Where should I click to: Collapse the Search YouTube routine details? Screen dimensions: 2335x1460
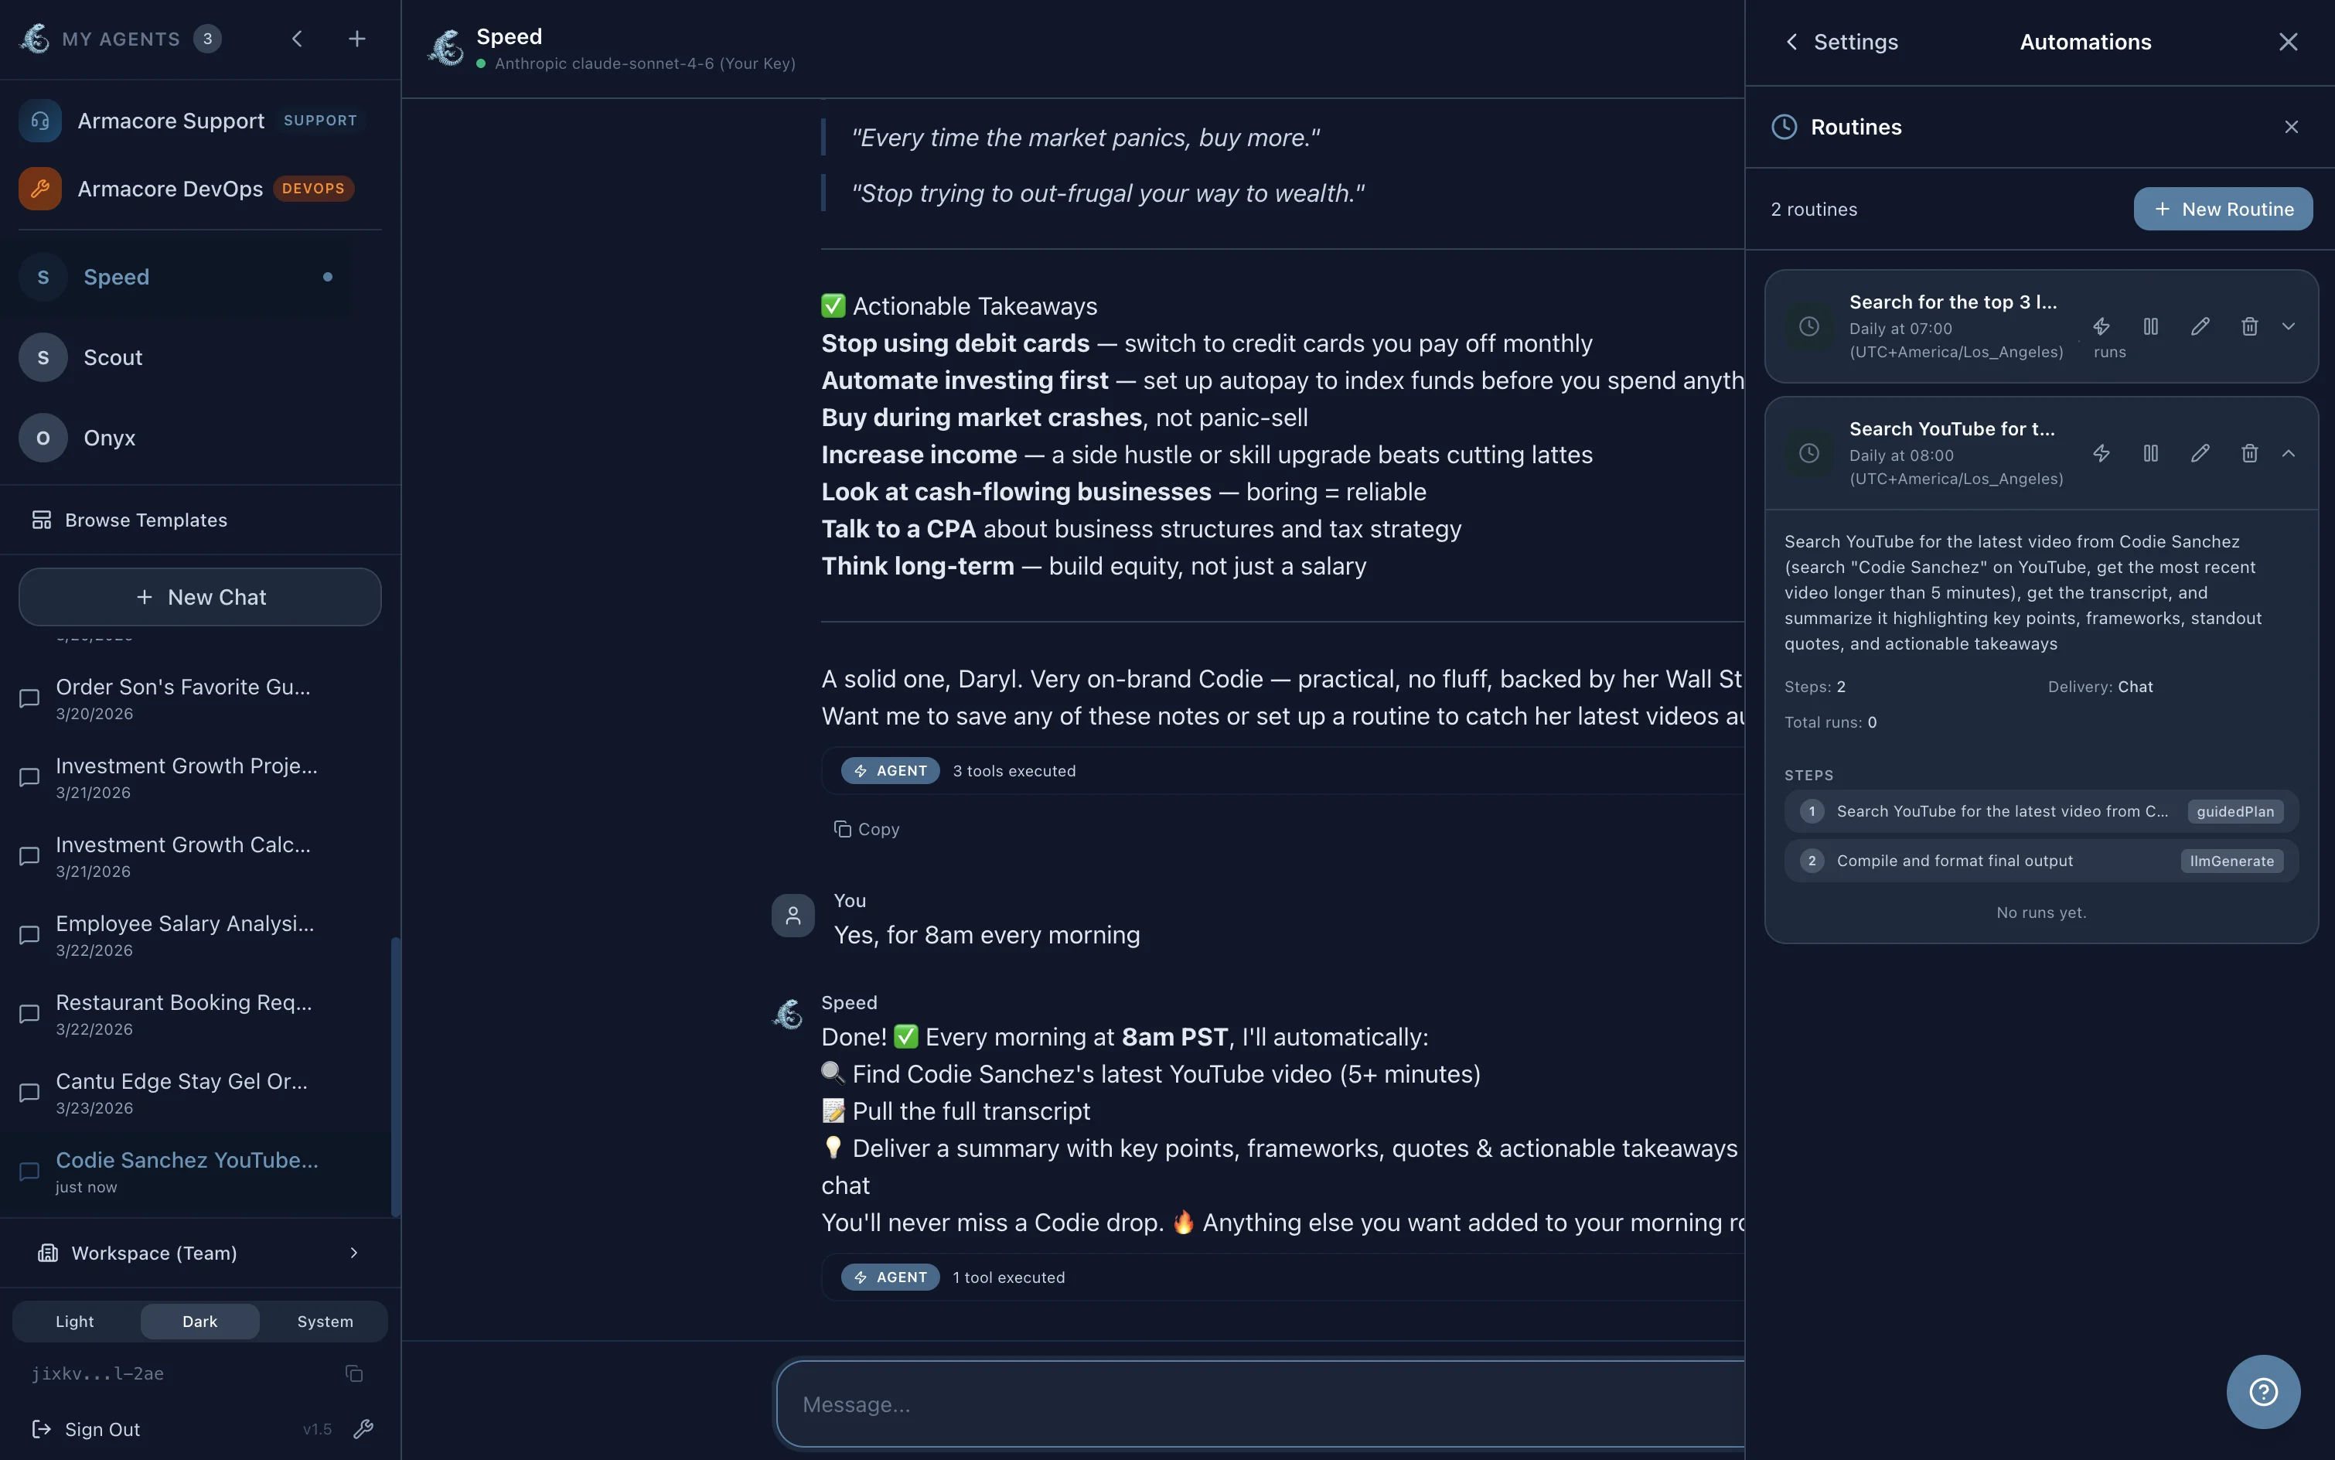point(2289,453)
